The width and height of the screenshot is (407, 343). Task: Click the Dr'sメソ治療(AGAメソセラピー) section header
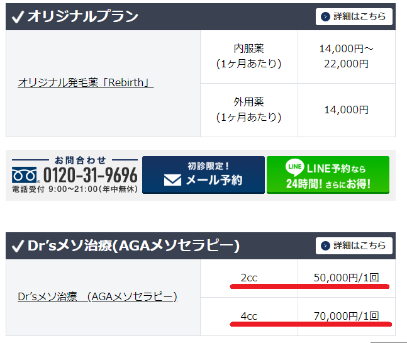coord(201,245)
